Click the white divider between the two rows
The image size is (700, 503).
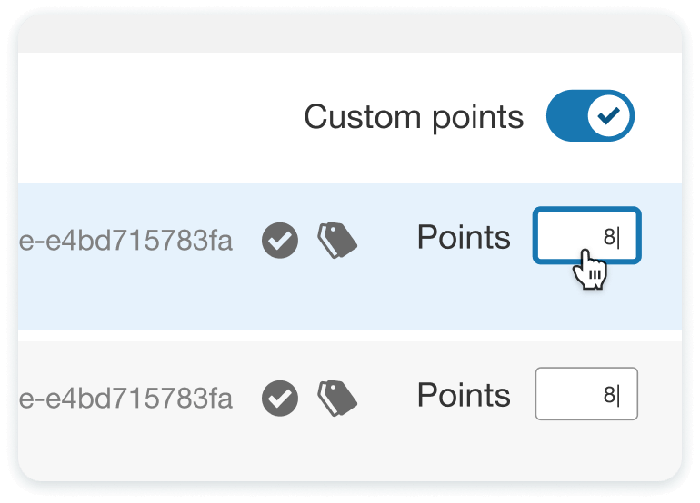pyautogui.click(x=350, y=335)
